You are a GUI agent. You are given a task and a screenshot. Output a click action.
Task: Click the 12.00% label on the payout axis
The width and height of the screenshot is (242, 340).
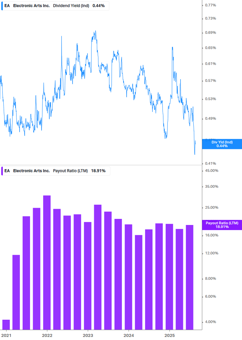point(212,253)
